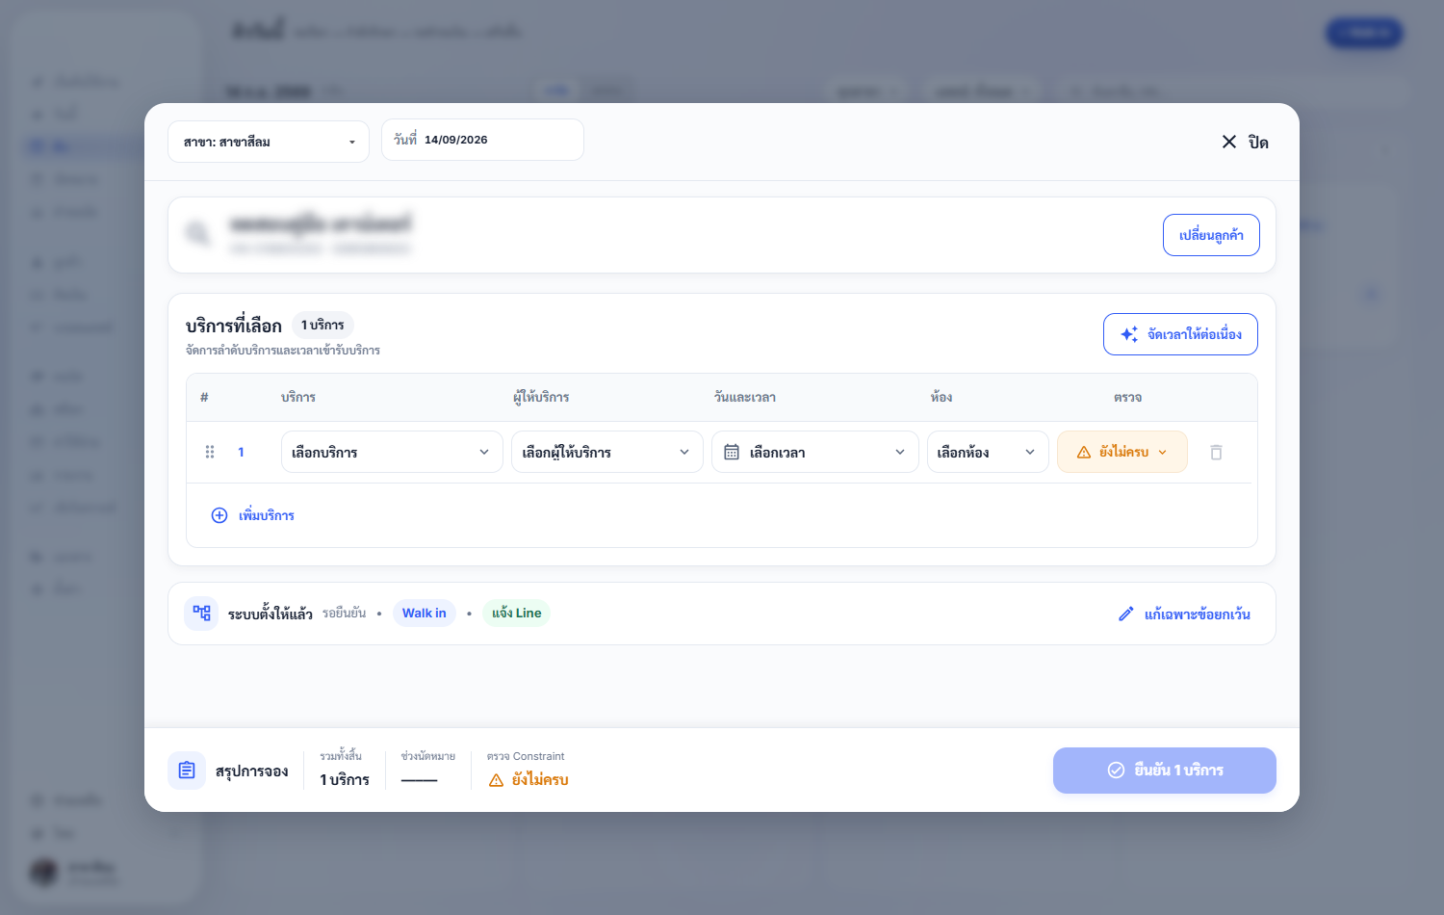Screen dimensions: 1444x915
Task: Click the สรุปการจอง clipboard icon
Action: tap(187, 771)
